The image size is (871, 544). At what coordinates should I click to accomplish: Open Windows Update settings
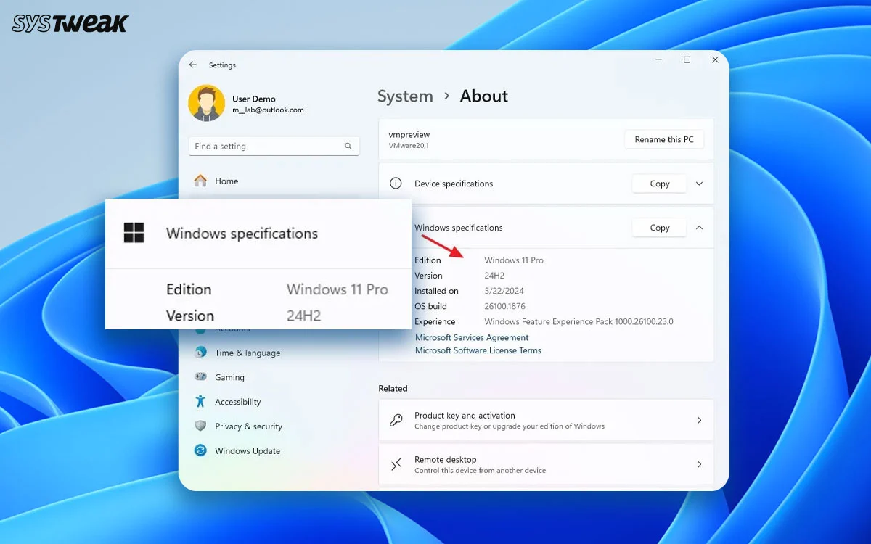click(x=247, y=450)
